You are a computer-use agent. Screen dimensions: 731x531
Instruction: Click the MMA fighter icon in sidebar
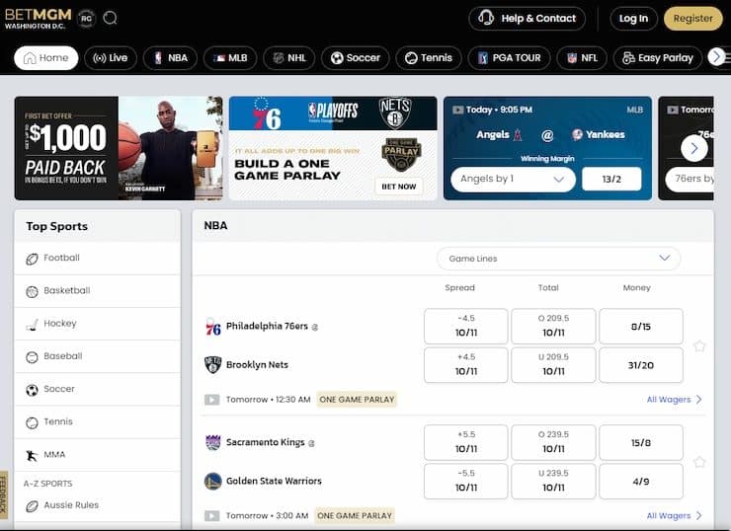(x=32, y=456)
